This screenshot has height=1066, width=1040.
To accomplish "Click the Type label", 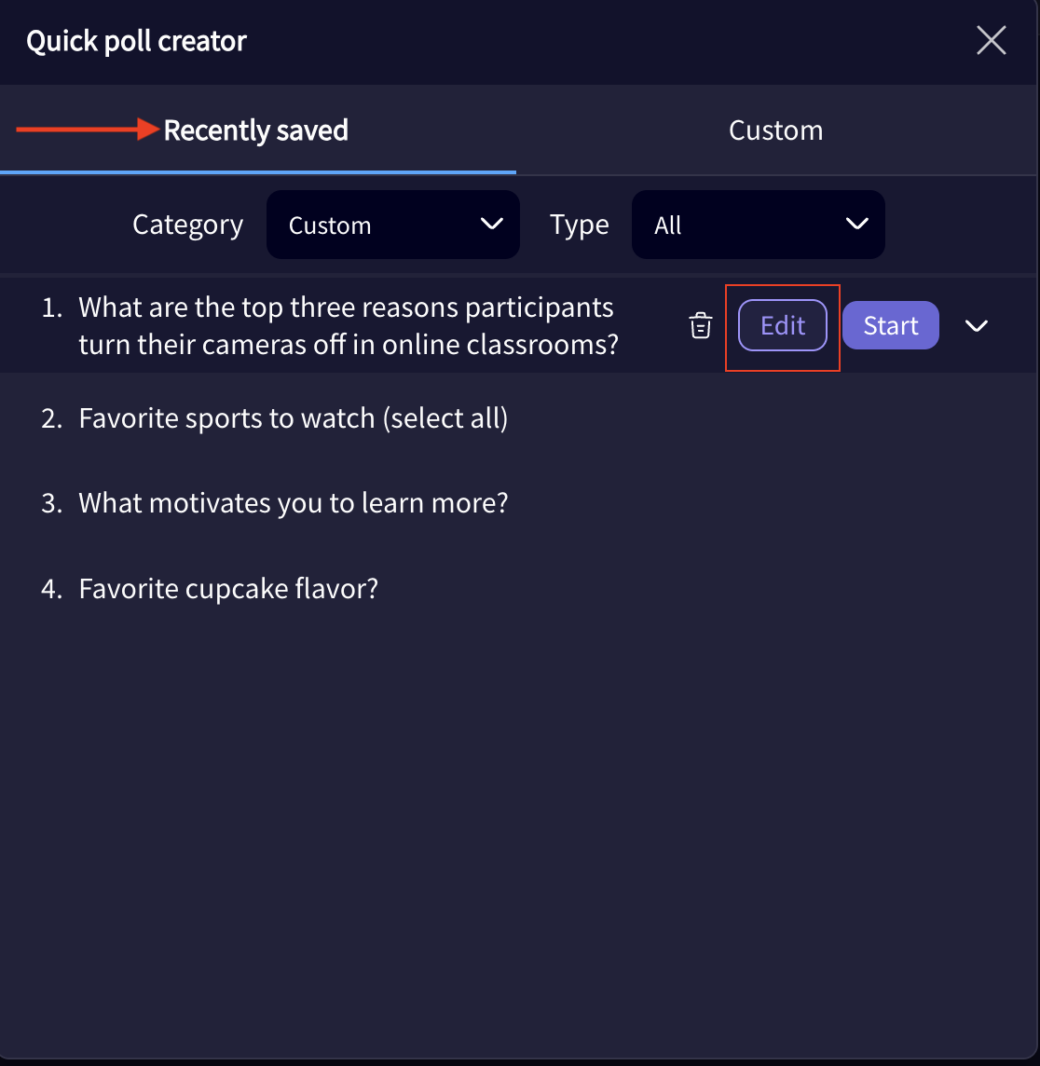I will (579, 225).
